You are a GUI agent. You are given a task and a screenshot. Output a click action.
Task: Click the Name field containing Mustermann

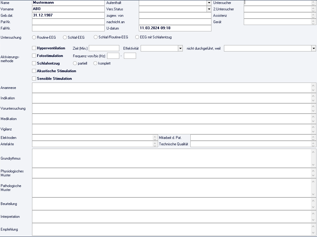(x=68, y=3)
